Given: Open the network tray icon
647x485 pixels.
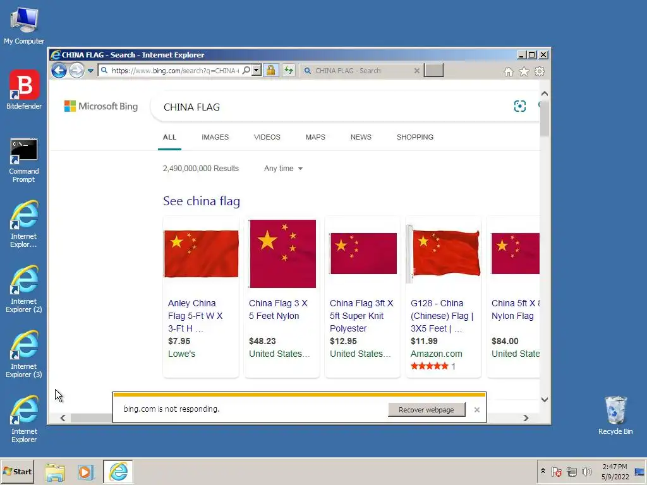Looking at the screenshot, I should tap(571, 471).
